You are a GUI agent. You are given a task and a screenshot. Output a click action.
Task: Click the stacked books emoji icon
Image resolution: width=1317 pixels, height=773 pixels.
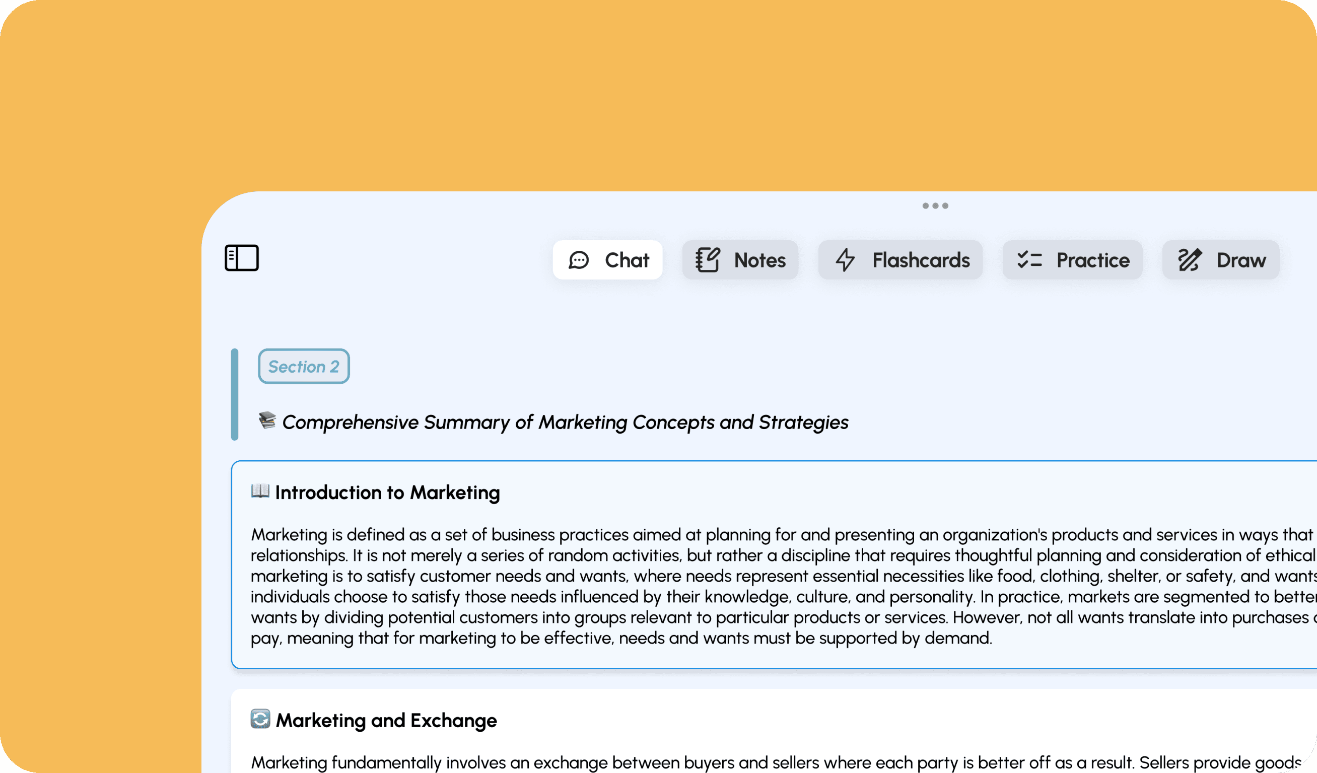click(267, 420)
